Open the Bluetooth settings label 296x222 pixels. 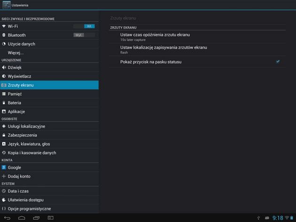pyautogui.click(x=16, y=35)
